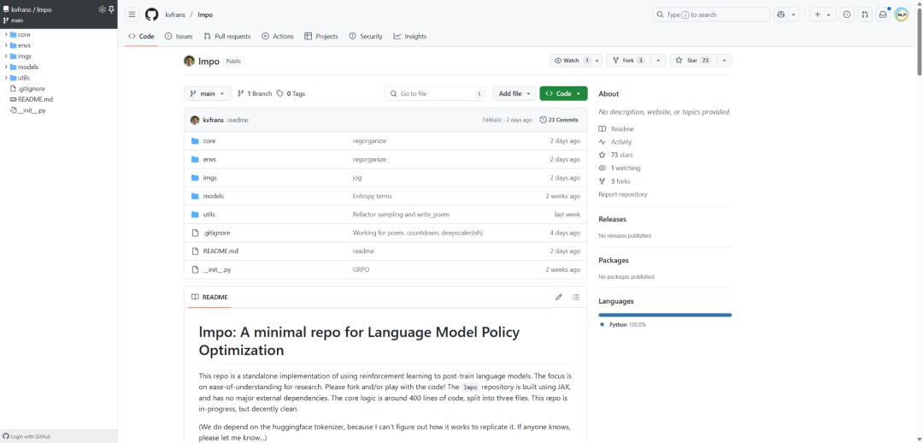Open the pull requests header icon
Viewport: 923px width, 443px height.
tap(864, 15)
